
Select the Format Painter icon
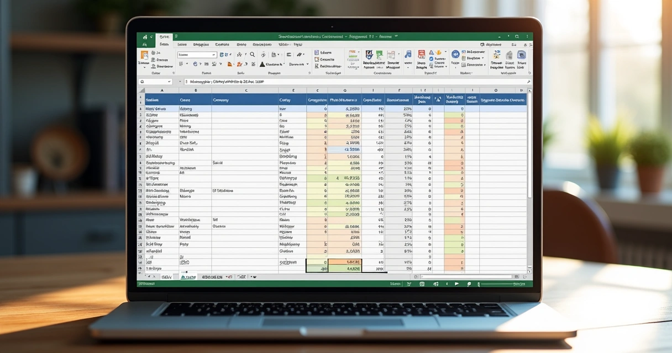[x=154, y=66]
